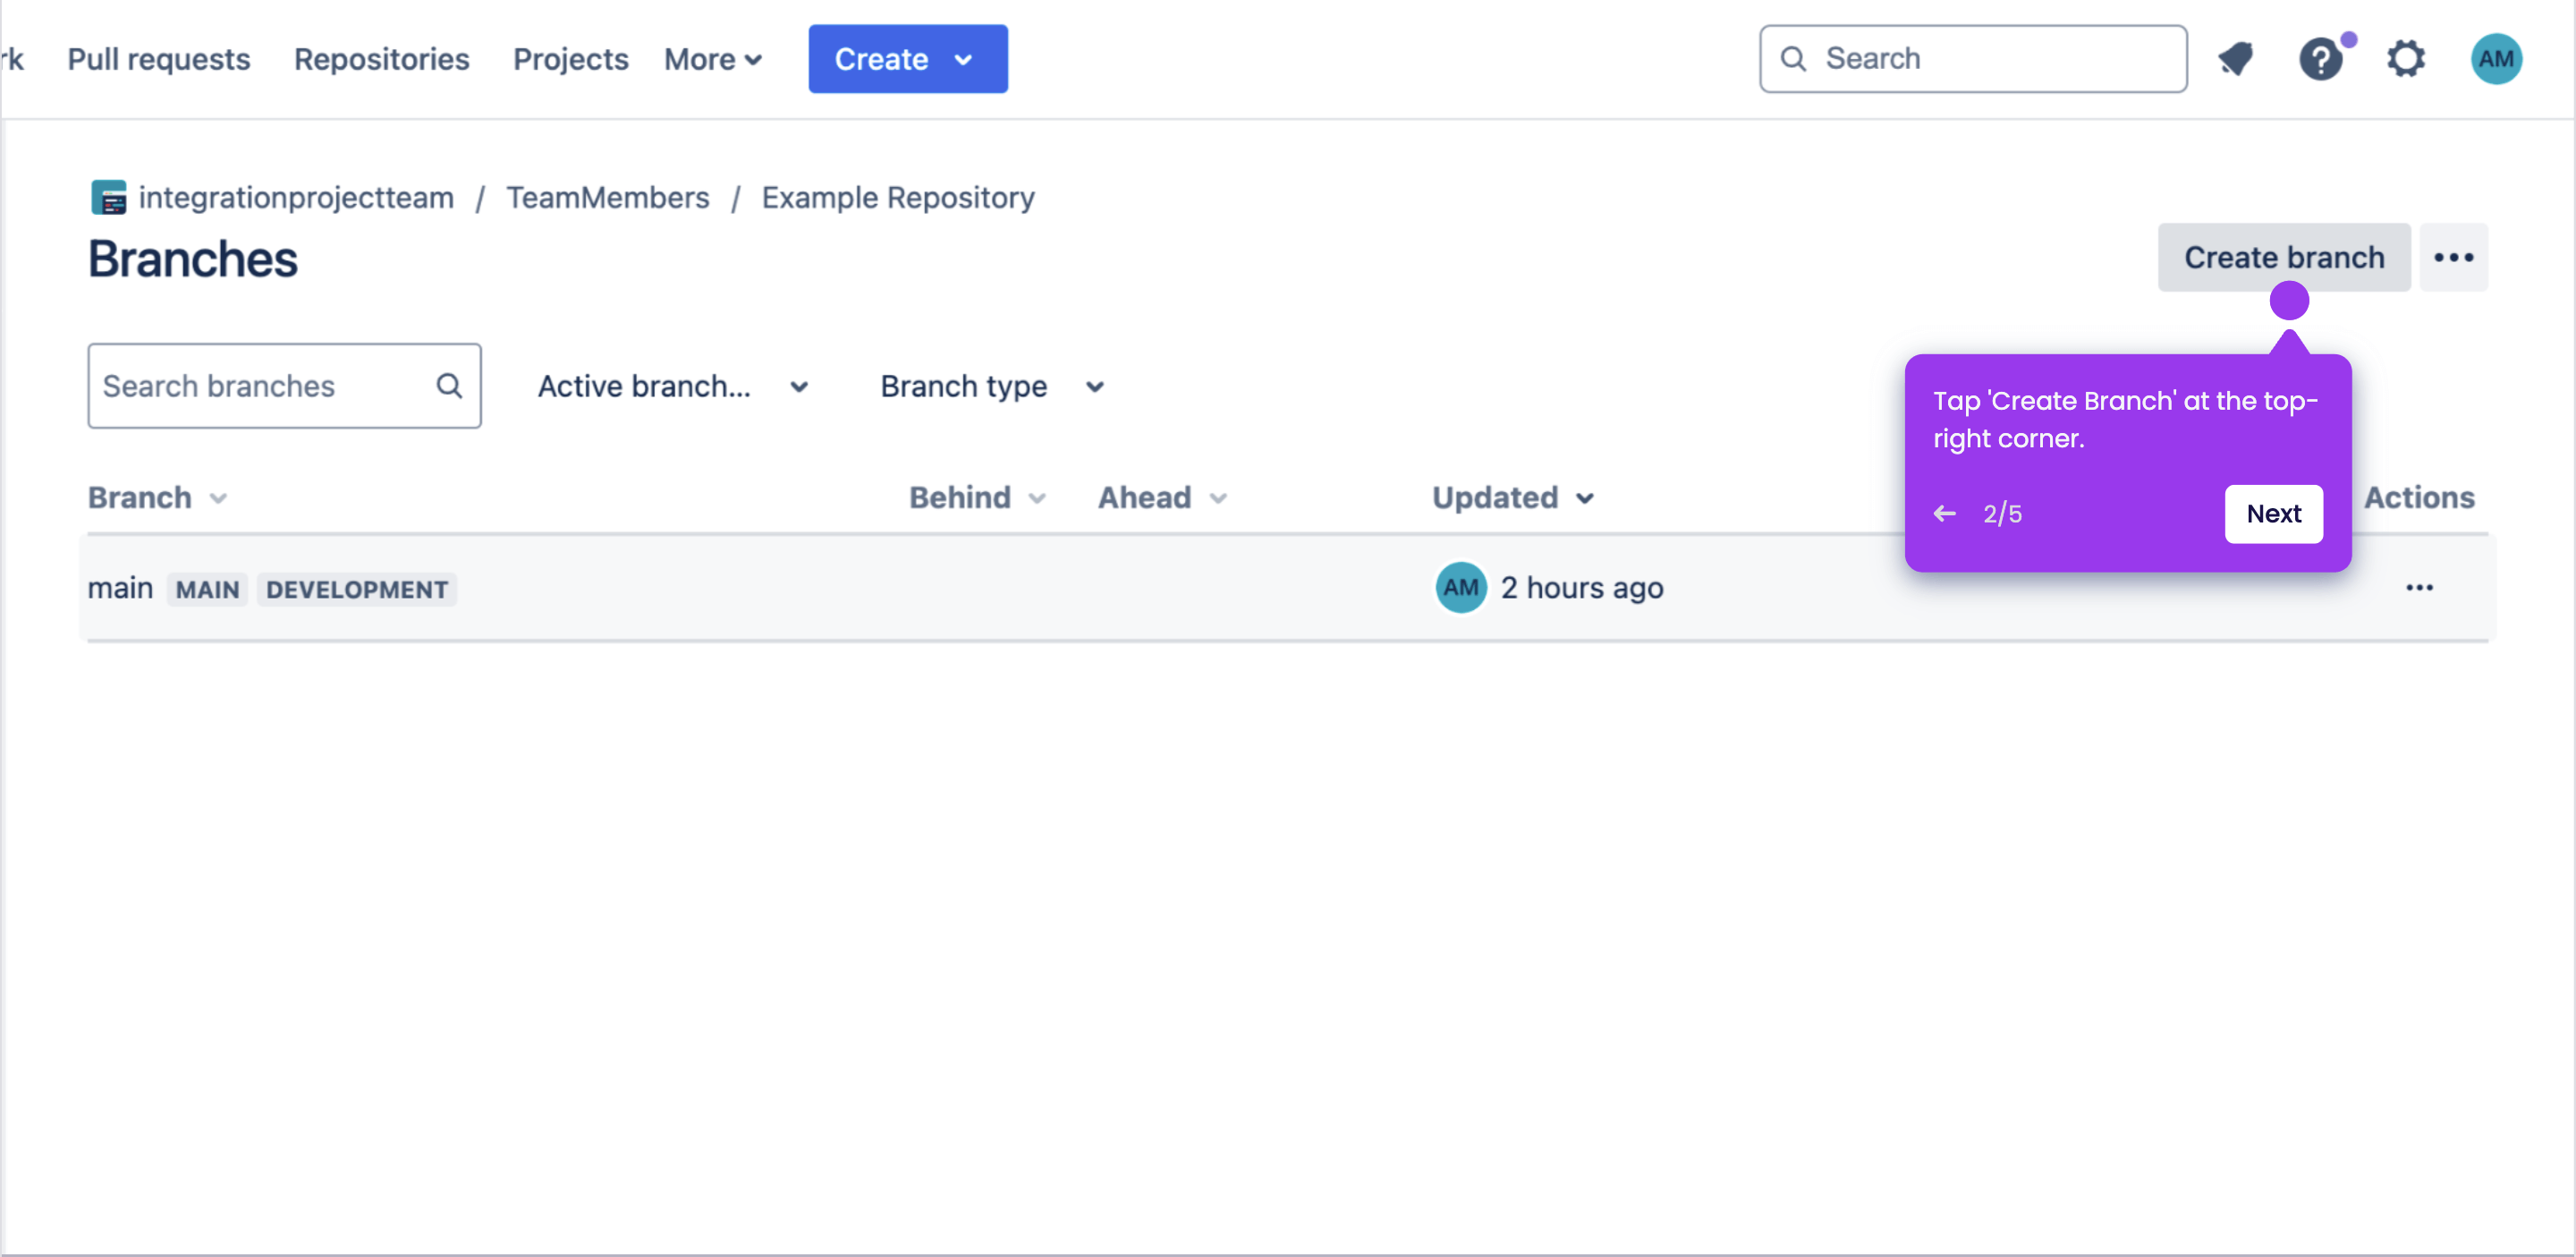Click the '2 hours ago' timestamp
Image resolution: width=2576 pixels, height=1257 pixels.
pos(1581,588)
